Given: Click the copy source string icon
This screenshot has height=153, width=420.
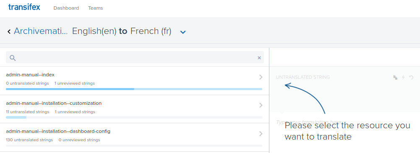Looking at the screenshot, I should pyautogui.click(x=395, y=77).
